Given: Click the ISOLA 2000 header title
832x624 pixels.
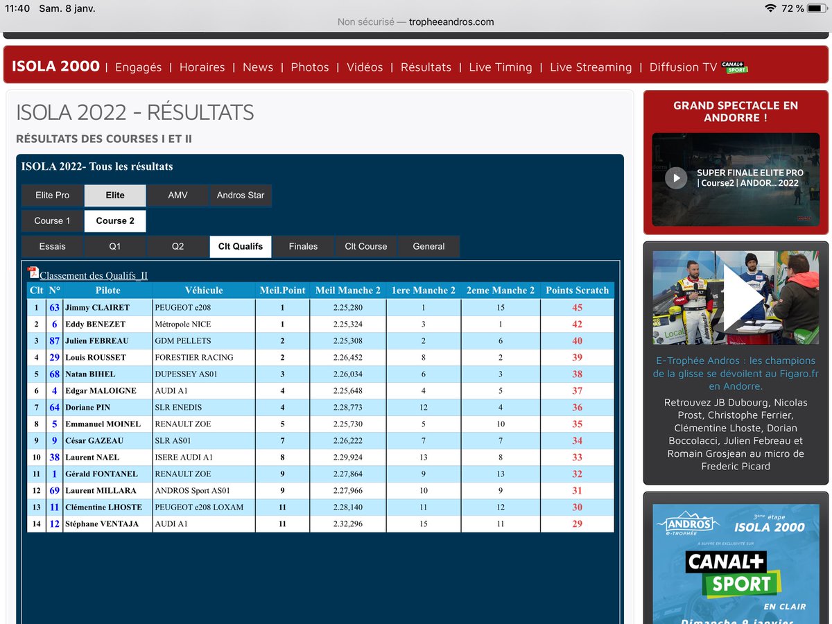Looking at the screenshot, I should pyautogui.click(x=56, y=67).
